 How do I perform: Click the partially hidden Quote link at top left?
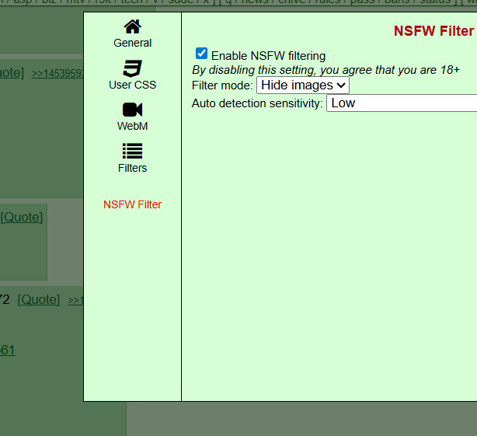pos(11,72)
